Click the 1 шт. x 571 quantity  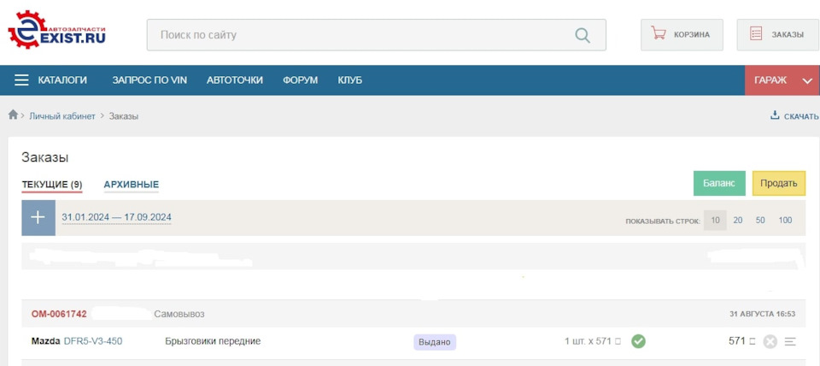(x=593, y=341)
